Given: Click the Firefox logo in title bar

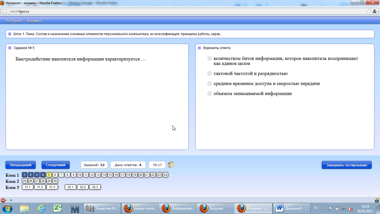Looking at the screenshot, I should [3, 3].
